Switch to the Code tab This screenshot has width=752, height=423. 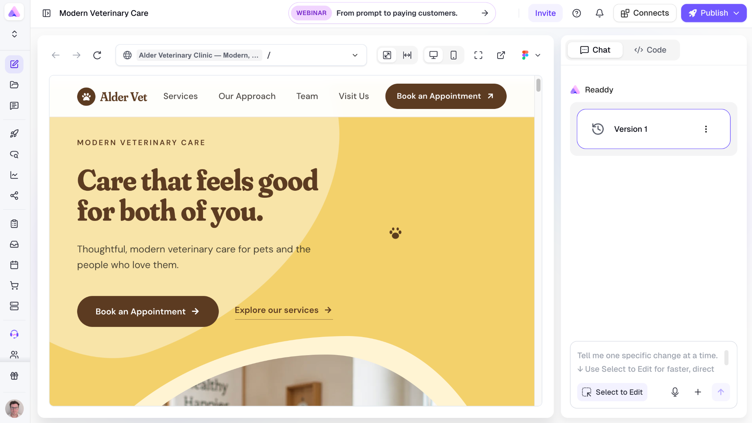pyautogui.click(x=650, y=50)
